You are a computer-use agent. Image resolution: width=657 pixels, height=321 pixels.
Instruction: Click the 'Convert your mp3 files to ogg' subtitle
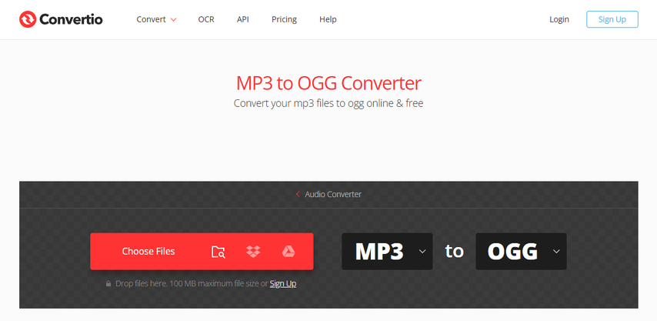328,103
